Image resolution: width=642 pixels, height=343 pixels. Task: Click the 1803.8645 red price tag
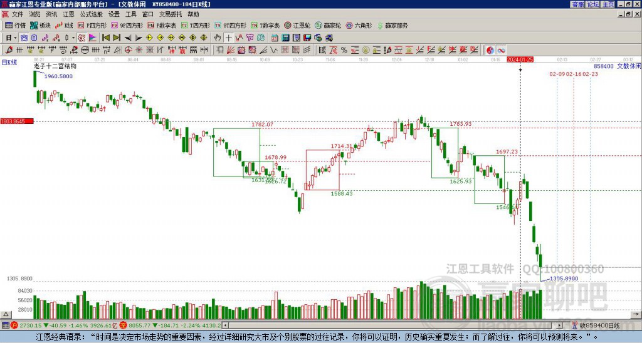pyautogui.click(x=17, y=121)
